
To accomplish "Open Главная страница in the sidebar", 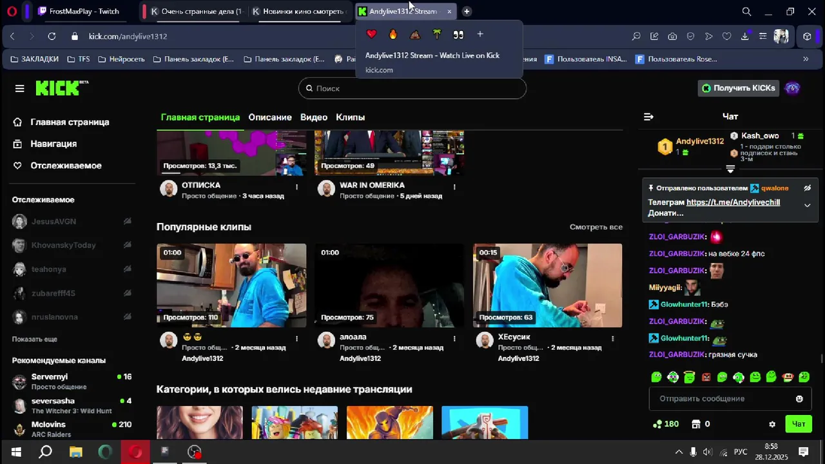I will (70, 122).
